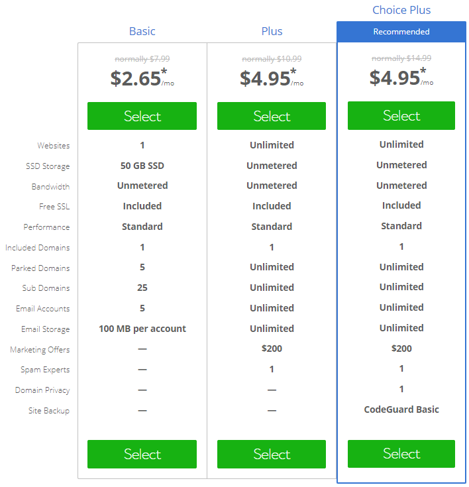Click the bottom Select button under Plus
Screen dimensions: 469x487
click(x=272, y=454)
